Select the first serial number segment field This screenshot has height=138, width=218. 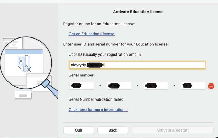point(81,86)
